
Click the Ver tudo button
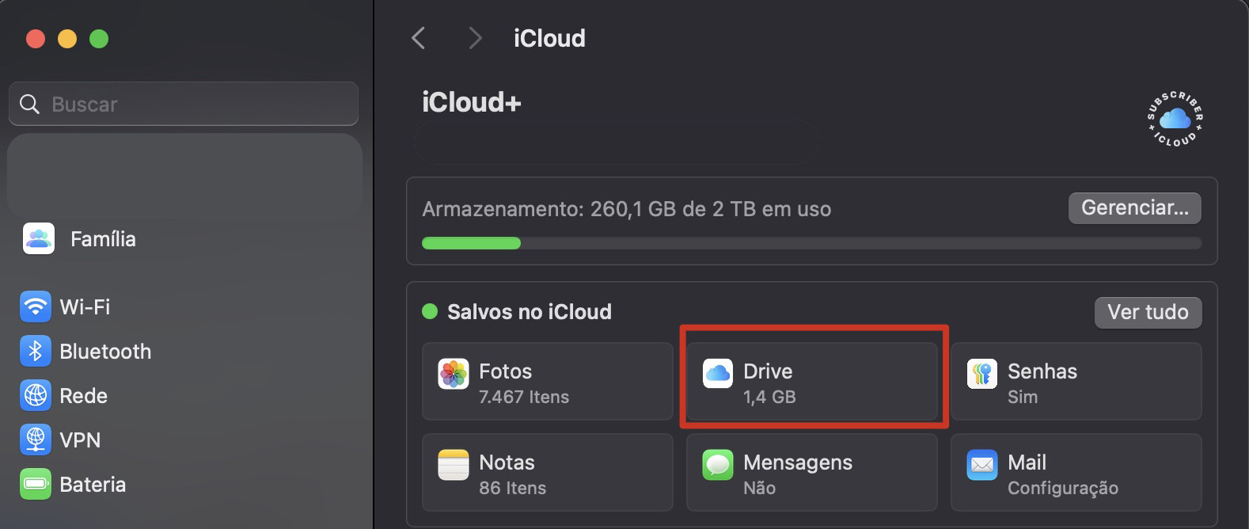tap(1148, 312)
